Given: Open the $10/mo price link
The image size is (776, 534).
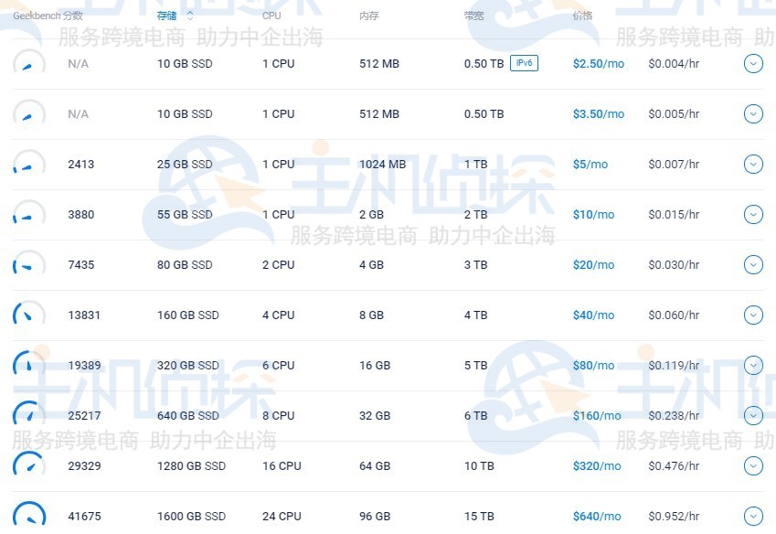Looking at the screenshot, I should click(x=593, y=215).
